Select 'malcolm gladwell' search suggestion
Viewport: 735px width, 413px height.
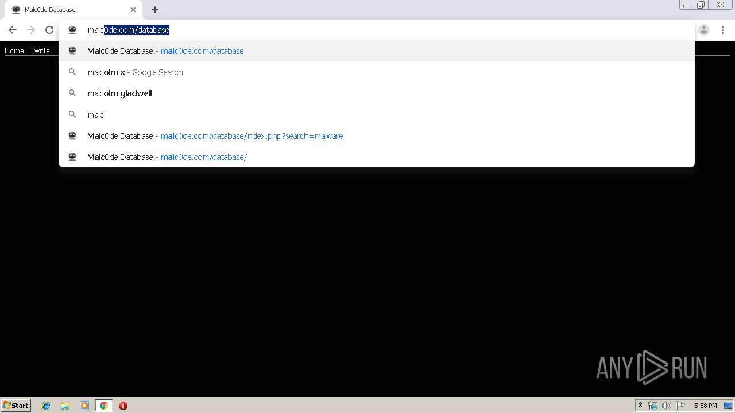click(377, 93)
